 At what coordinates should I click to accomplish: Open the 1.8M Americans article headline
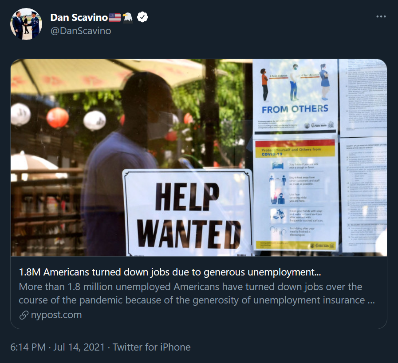point(170,272)
